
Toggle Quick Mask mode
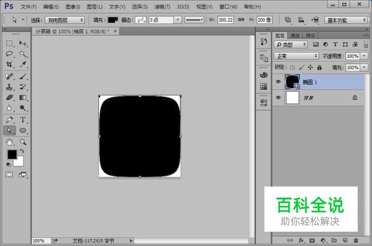click(9, 175)
